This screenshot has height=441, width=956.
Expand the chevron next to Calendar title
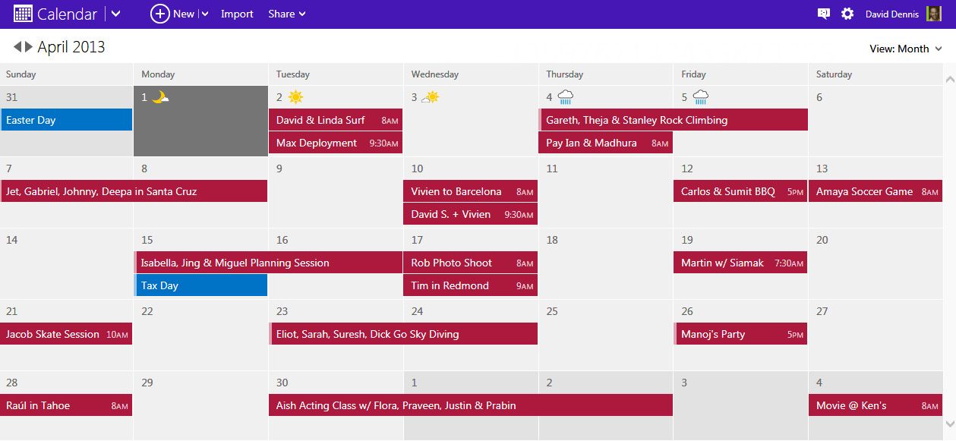point(115,14)
